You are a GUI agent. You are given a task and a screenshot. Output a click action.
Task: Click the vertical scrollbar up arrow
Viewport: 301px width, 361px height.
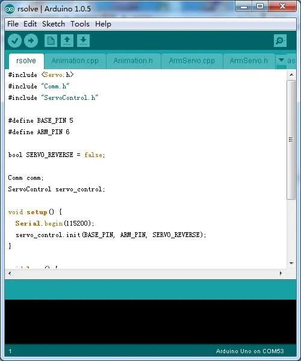(291, 75)
